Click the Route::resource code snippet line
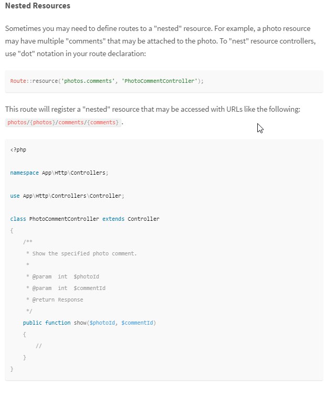The image size is (335, 396). [x=107, y=81]
